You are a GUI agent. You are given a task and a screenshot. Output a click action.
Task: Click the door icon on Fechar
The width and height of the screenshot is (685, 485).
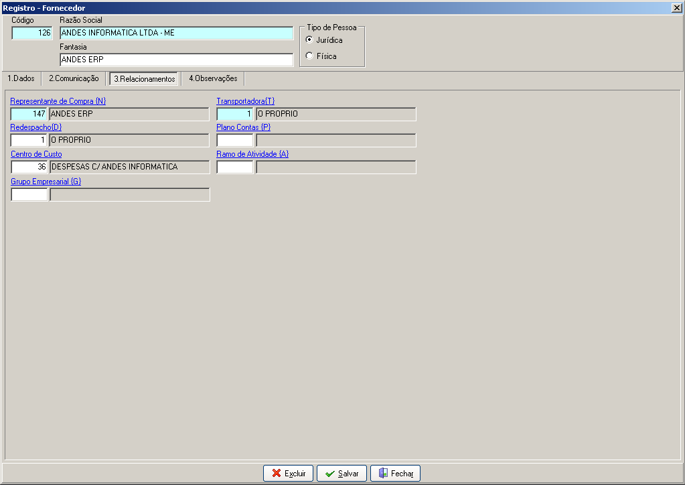(383, 473)
